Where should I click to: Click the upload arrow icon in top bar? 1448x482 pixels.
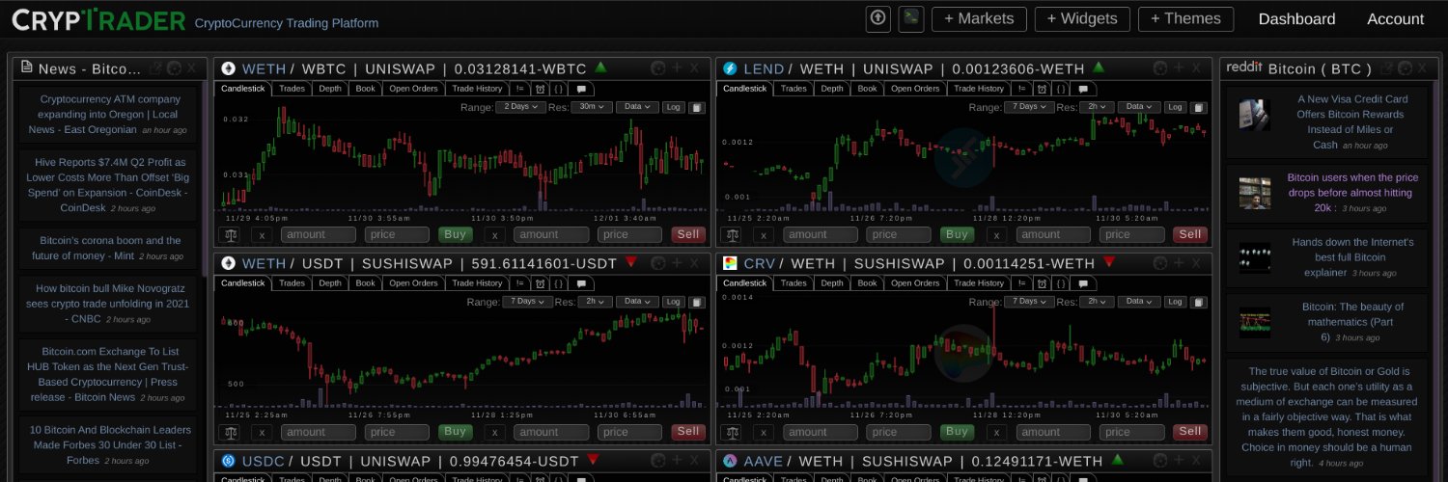pyautogui.click(x=877, y=19)
